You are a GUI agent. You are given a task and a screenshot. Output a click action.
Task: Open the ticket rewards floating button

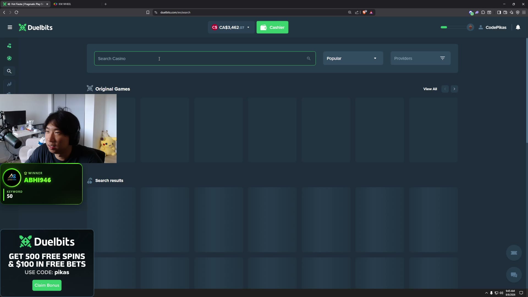click(514, 253)
